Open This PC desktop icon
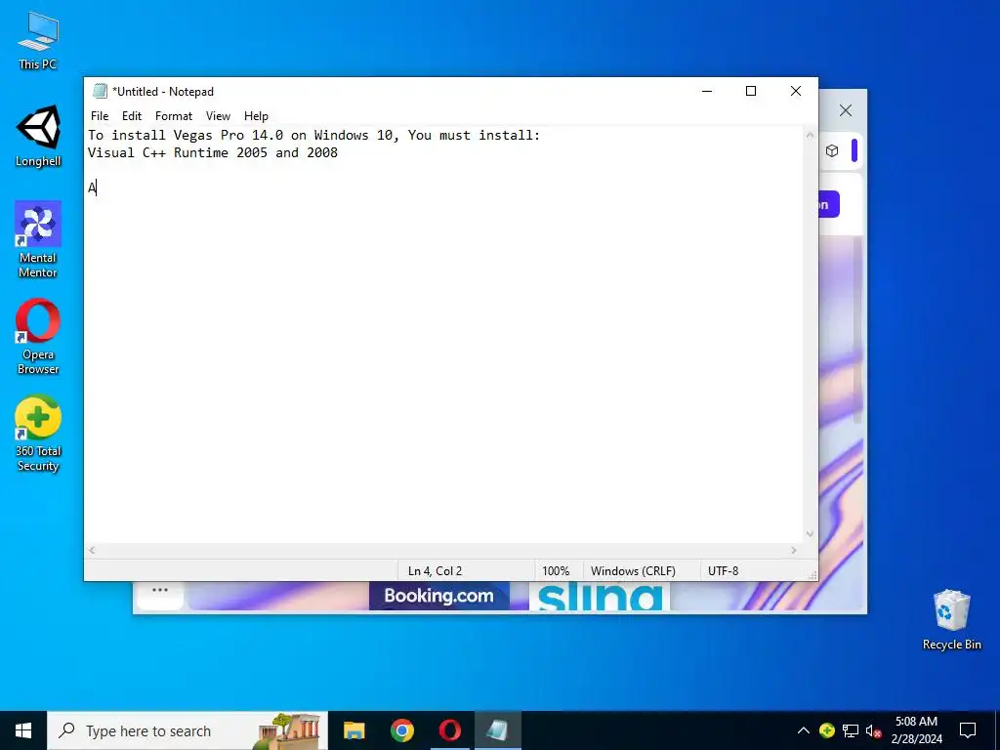The height and width of the screenshot is (750, 1000). coord(38,41)
